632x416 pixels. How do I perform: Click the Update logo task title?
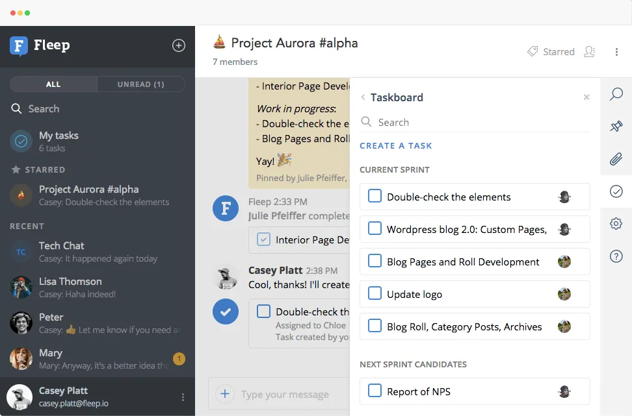click(414, 295)
